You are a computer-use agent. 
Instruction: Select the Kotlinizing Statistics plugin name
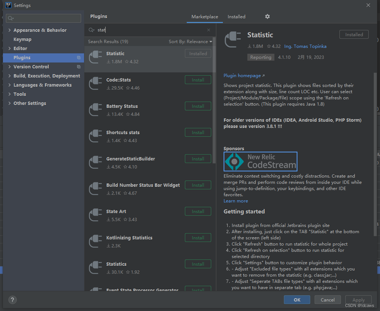tap(129, 238)
